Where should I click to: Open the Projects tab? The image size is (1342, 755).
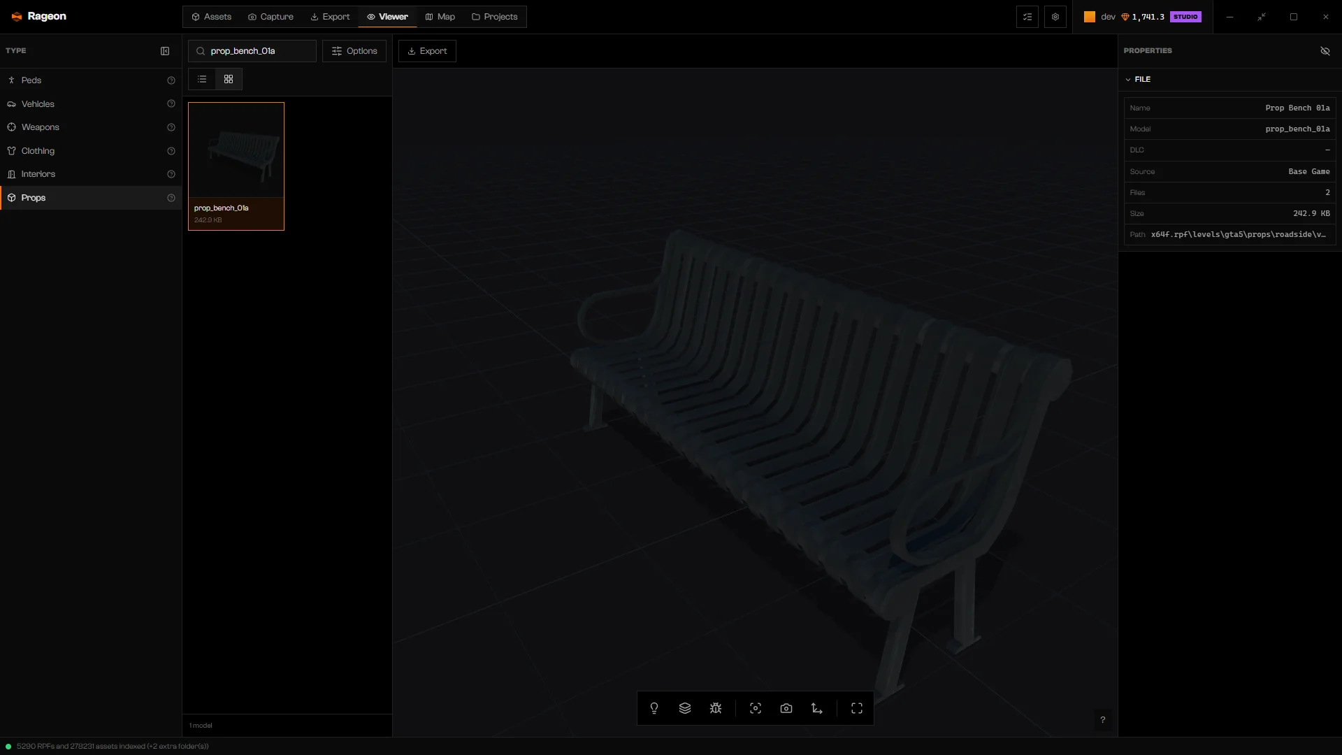click(495, 17)
